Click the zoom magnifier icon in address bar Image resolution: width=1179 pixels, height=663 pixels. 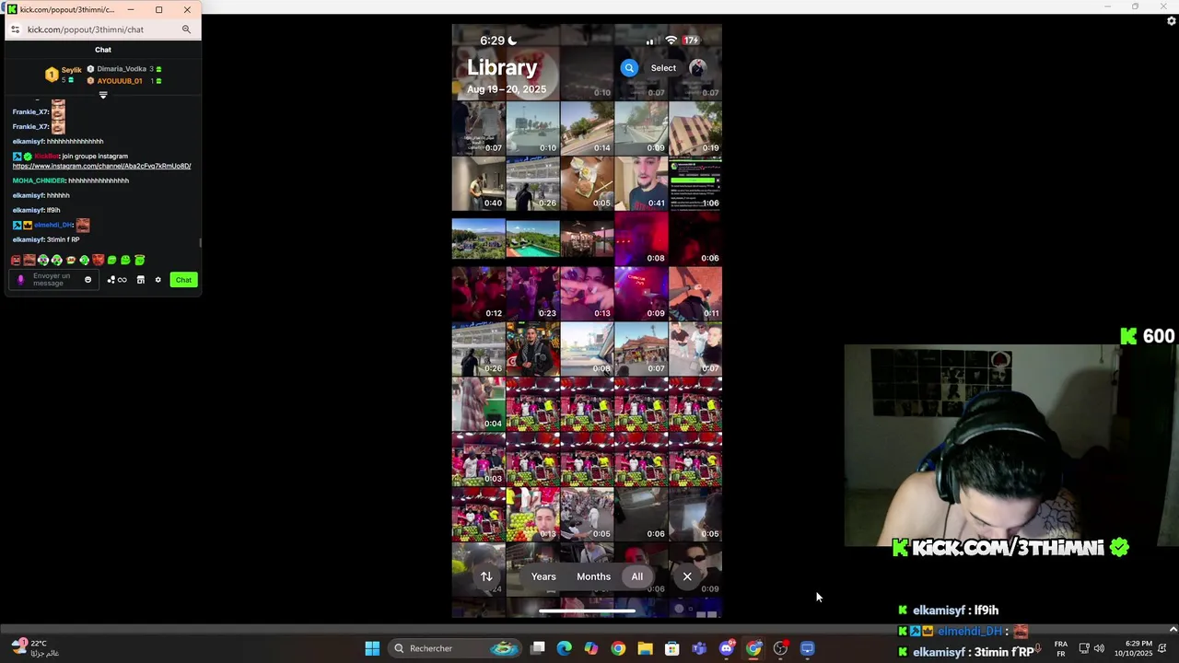pyautogui.click(x=186, y=29)
